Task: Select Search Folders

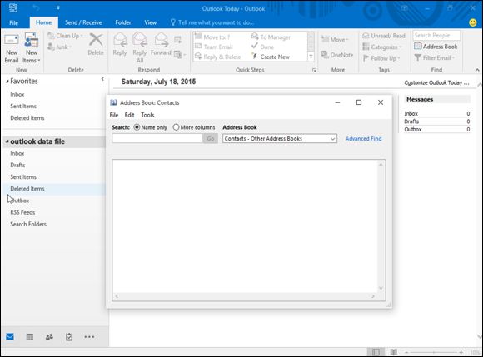Action: [x=28, y=224]
